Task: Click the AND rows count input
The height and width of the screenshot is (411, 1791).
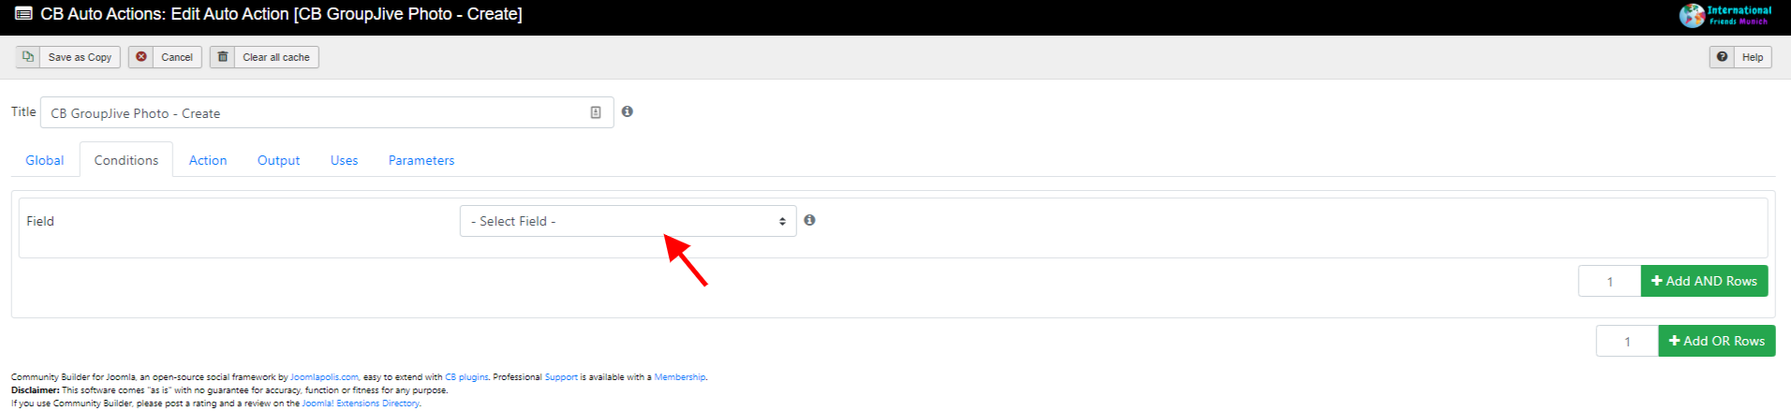Action: 1610,281
